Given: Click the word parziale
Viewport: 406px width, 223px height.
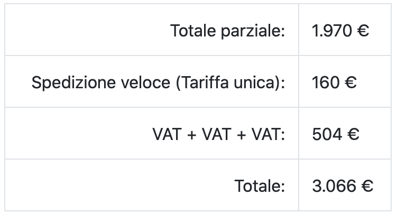Looking at the screenshot, I should pyautogui.click(x=253, y=32).
